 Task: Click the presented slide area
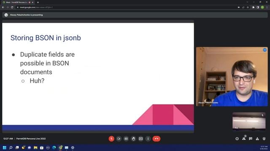coord(98,76)
